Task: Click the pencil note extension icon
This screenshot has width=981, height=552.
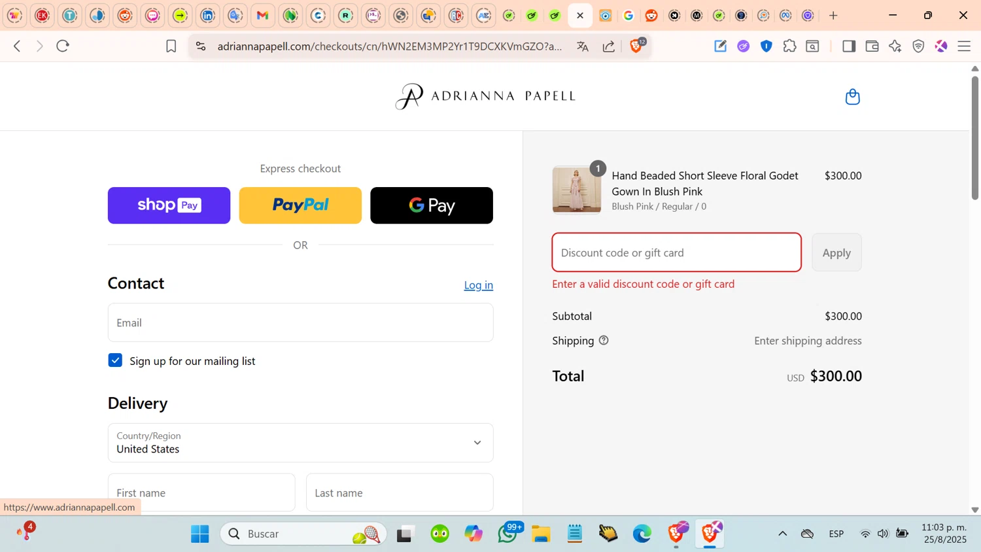Action: 720,46
